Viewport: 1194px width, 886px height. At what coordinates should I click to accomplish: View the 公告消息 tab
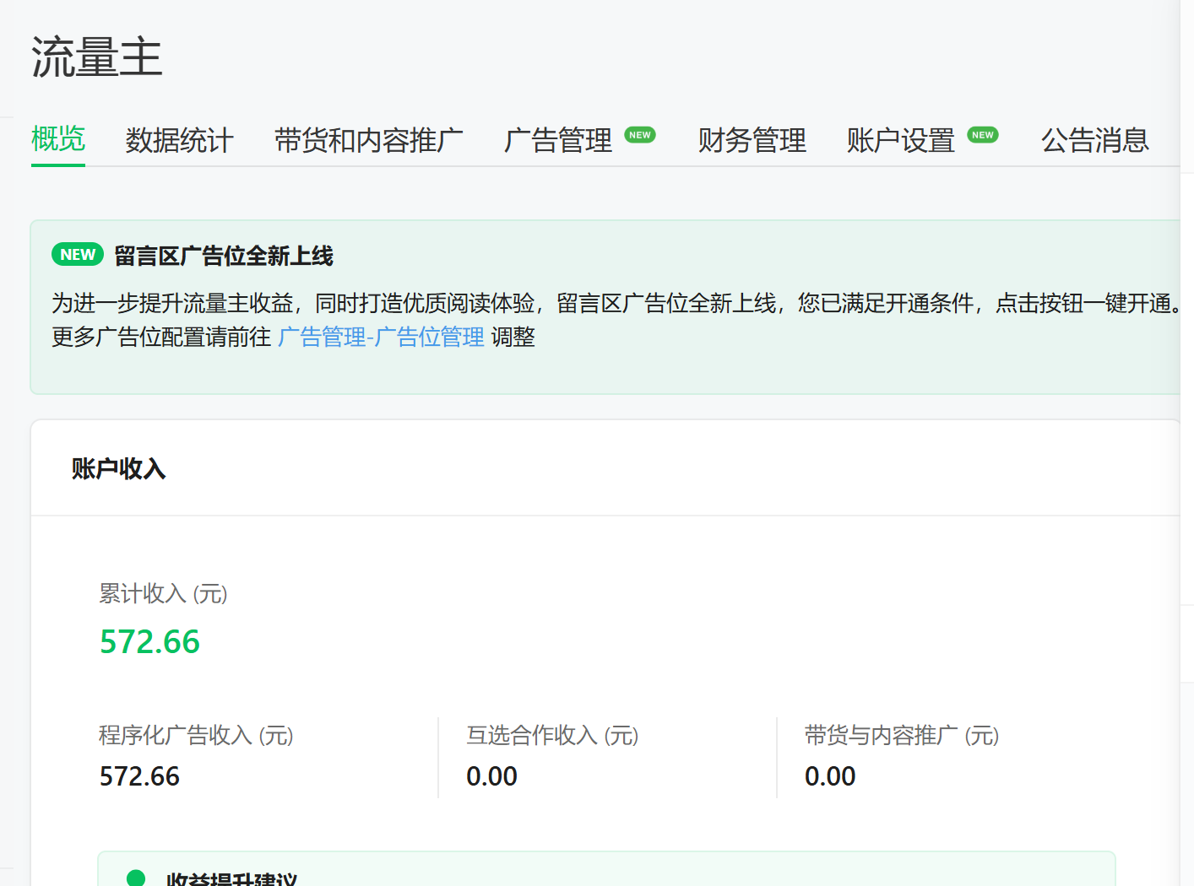click(x=1094, y=140)
